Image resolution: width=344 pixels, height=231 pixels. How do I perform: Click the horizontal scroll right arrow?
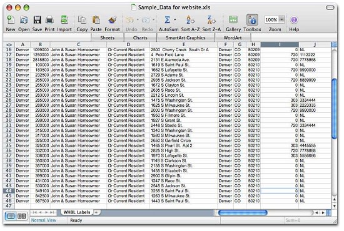tap(323, 212)
